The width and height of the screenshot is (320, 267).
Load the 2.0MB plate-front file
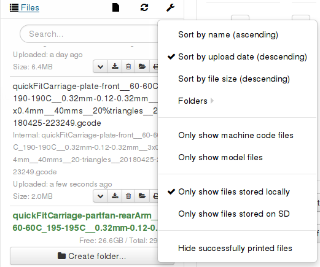142,196
